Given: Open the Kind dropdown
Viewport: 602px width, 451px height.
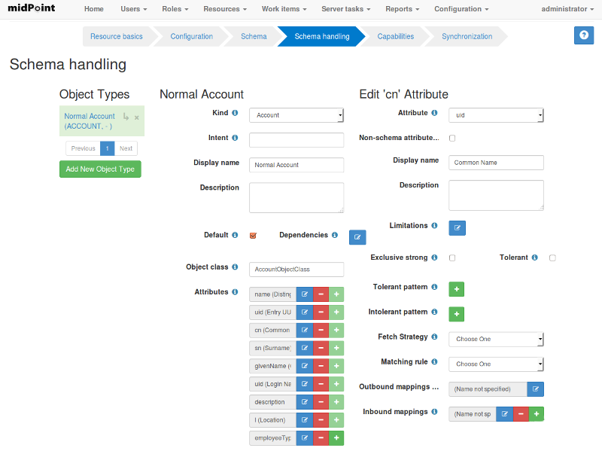Looking at the screenshot, I should click(296, 115).
